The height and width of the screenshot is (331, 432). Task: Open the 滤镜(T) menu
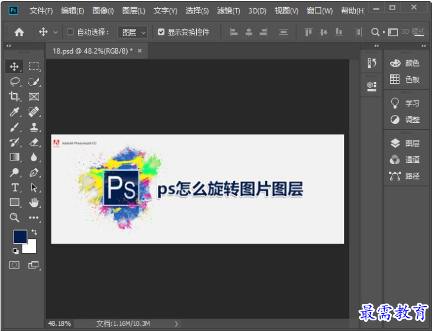click(228, 11)
